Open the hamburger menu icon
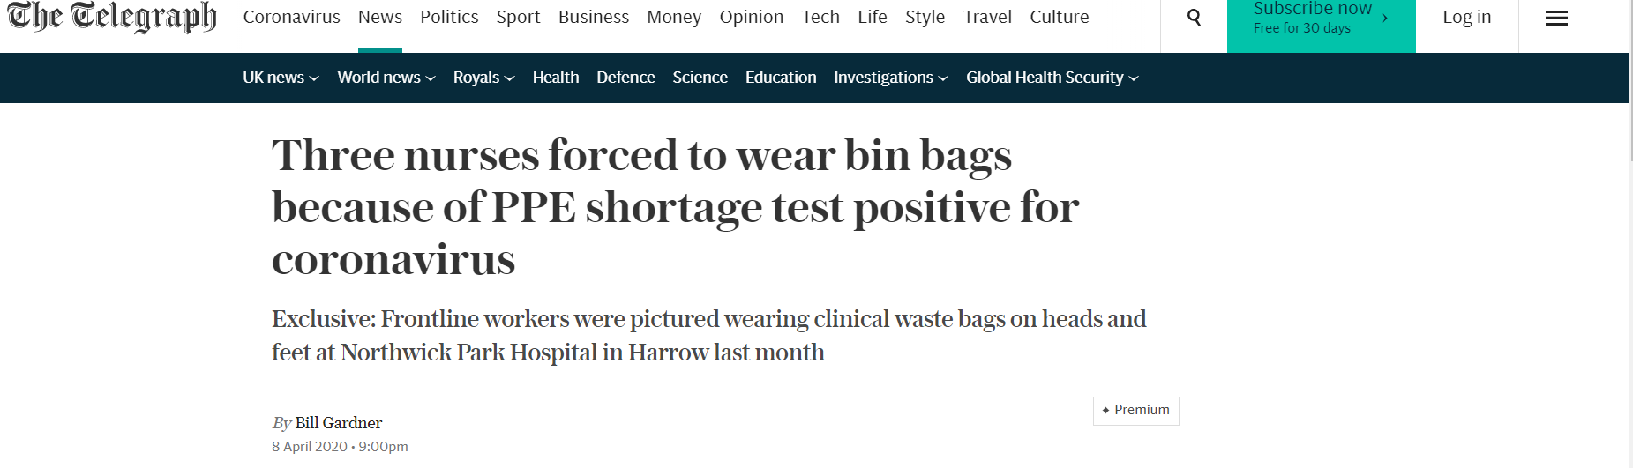The image size is (1633, 468). pyautogui.click(x=1556, y=18)
